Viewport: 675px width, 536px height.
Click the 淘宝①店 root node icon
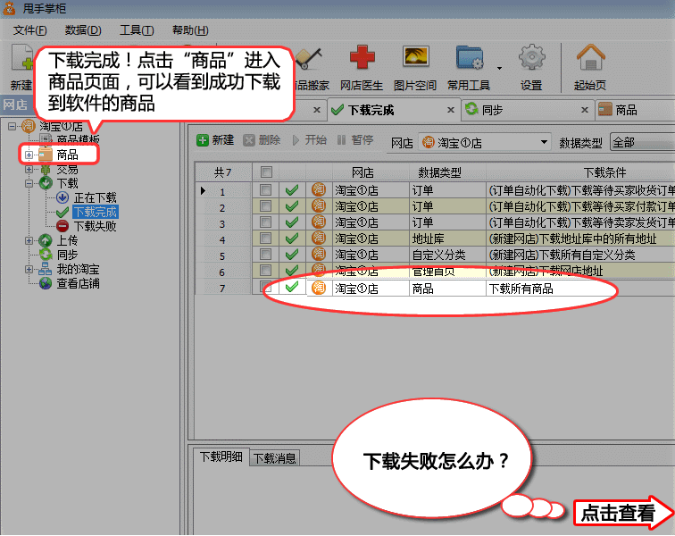pos(29,126)
